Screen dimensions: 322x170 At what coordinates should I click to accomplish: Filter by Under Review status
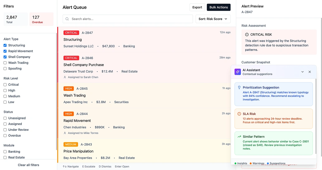(5, 130)
